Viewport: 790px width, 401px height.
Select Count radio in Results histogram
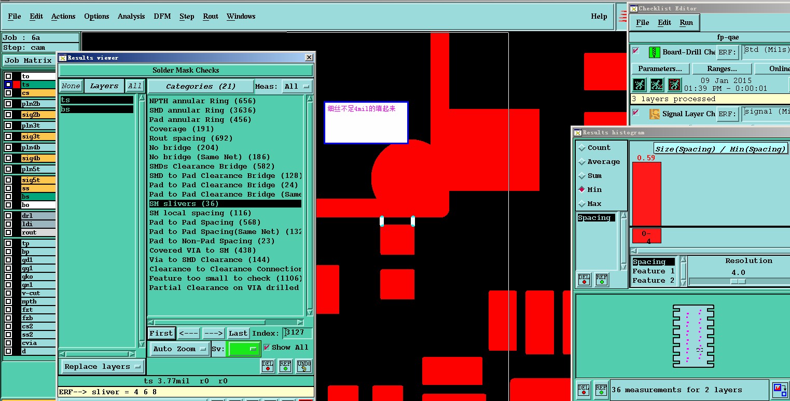581,148
